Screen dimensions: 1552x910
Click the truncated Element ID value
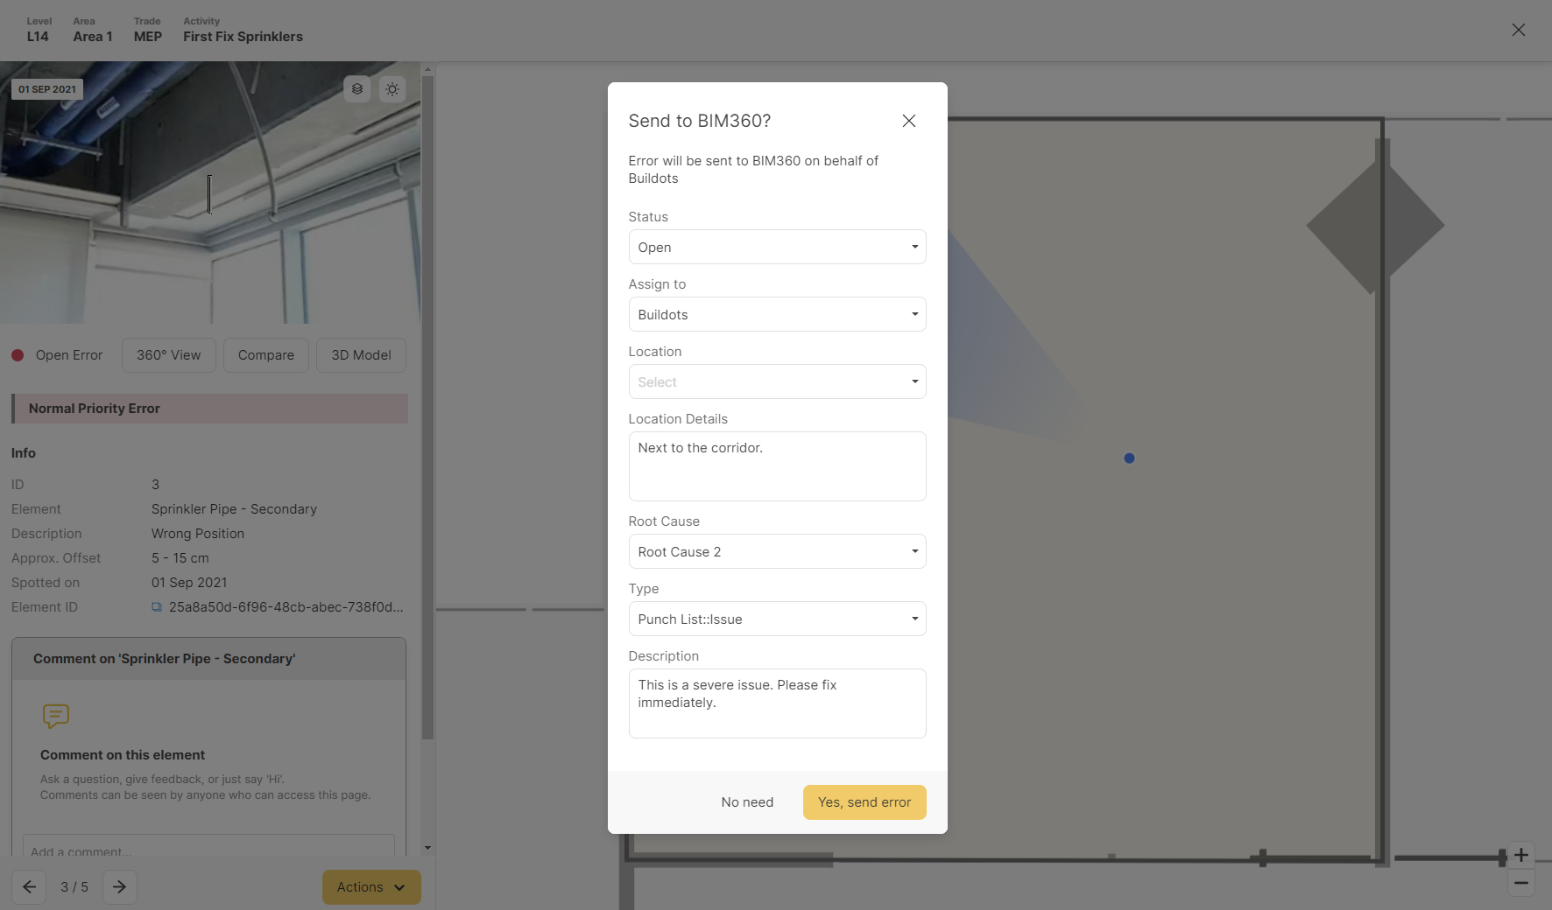[x=286, y=607]
